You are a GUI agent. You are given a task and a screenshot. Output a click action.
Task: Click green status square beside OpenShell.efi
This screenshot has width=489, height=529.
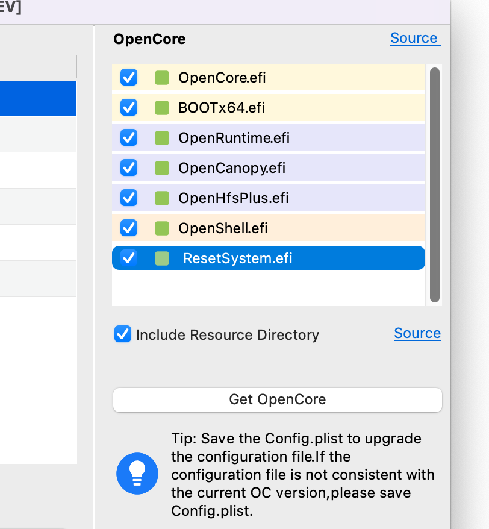click(x=162, y=228)
